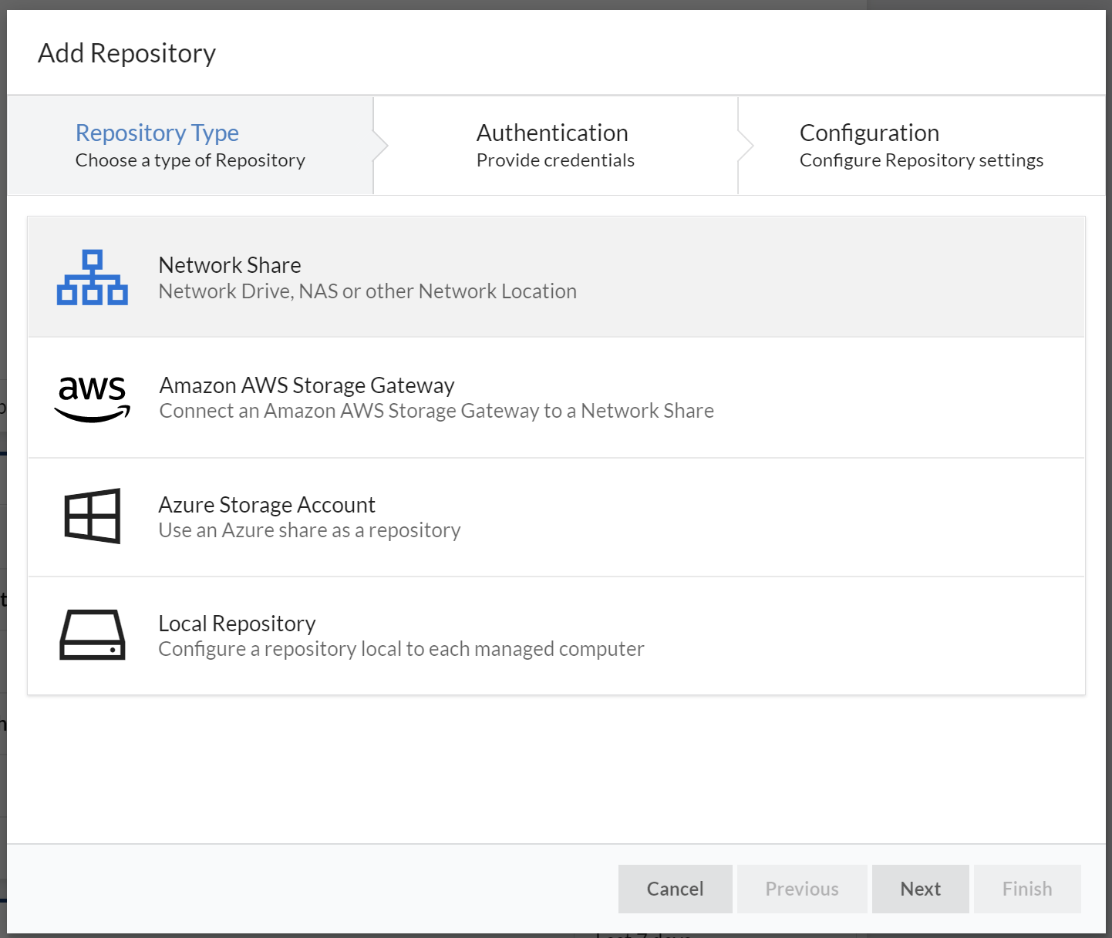Image resolution: width=1112 pixels, height=938 pixels.
Task: Proceed with the Next button
Action: click(x=920, y=889)
